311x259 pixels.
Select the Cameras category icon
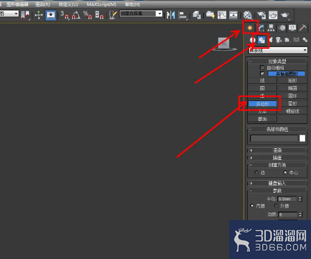pos(279,40)
